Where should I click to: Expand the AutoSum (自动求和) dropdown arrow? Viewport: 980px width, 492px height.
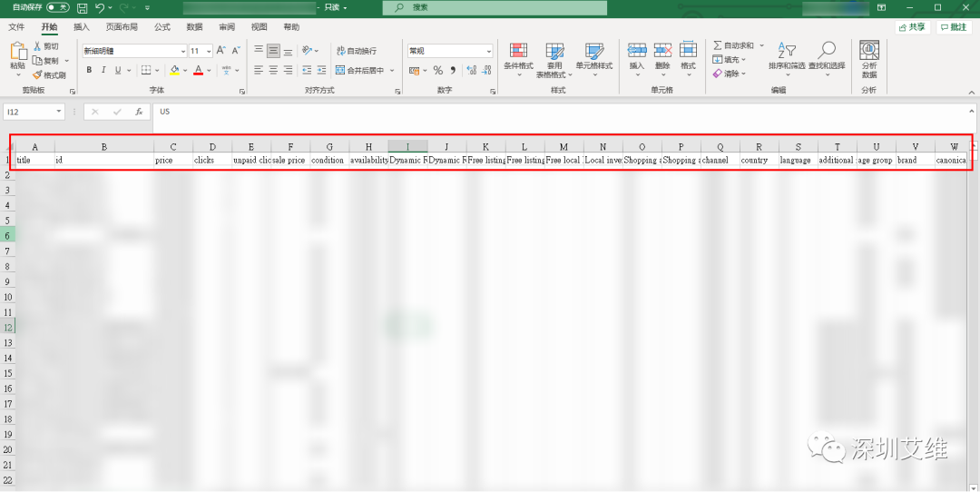(762, 45)
